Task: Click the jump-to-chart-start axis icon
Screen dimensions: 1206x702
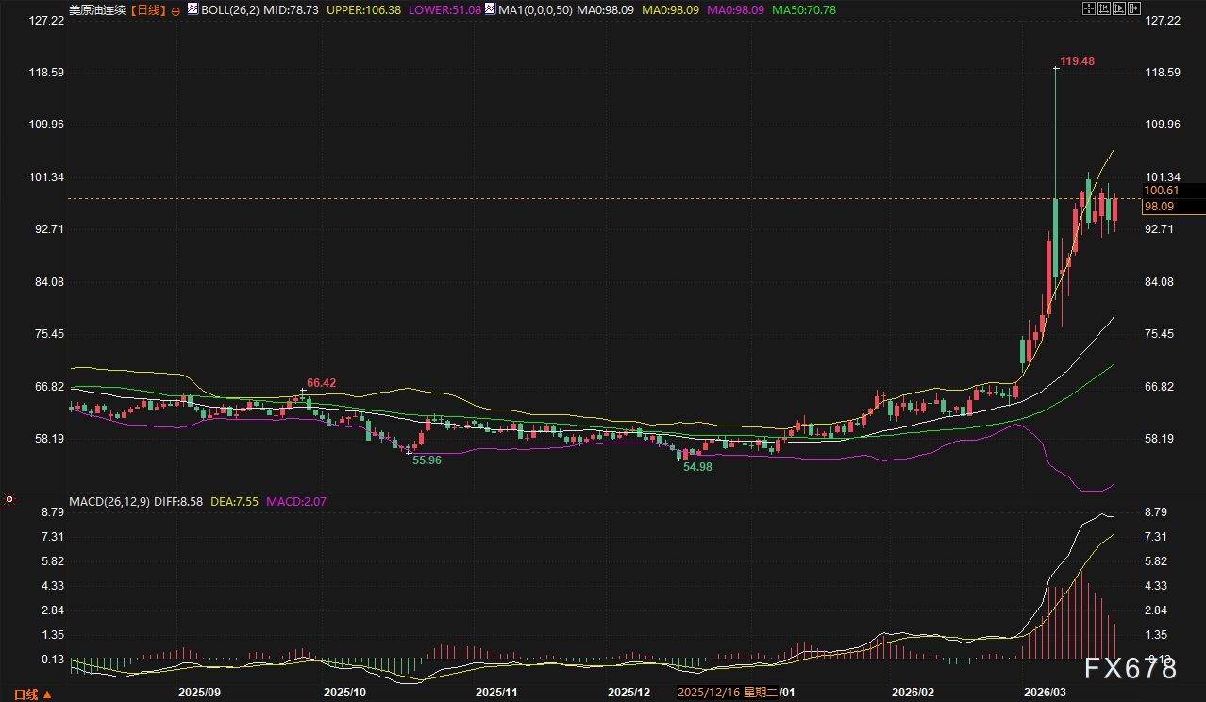Action: 1104,8
